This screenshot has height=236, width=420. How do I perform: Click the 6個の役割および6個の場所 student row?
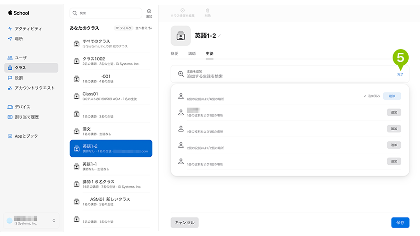pyautogui.click(x=290, y=96)
